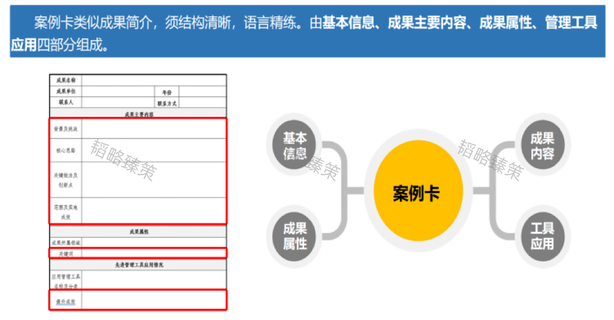Click the empty 成果单位 field
The width and height of the screenshot is (614, 320).
pyautogui.click(x=118, y=91)
